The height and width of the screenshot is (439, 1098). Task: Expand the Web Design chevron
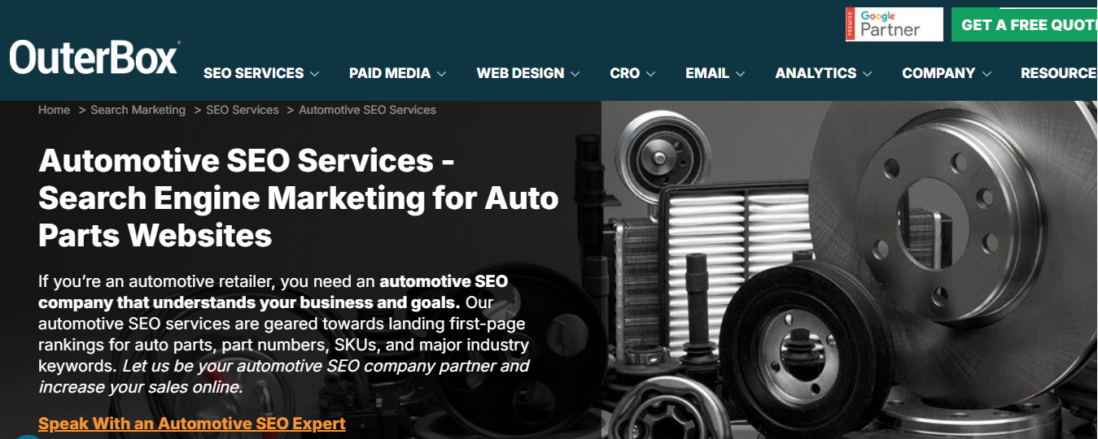[575, 74]
